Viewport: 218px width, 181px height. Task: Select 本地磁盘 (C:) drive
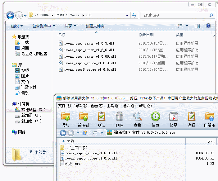[x=29, y=110]
